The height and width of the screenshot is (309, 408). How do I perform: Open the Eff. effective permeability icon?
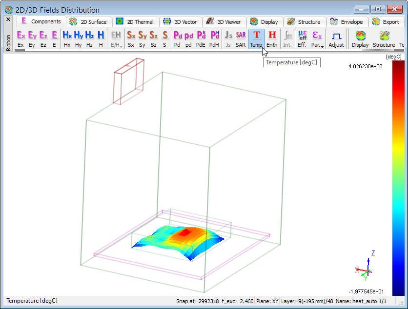tap(302, 39)
